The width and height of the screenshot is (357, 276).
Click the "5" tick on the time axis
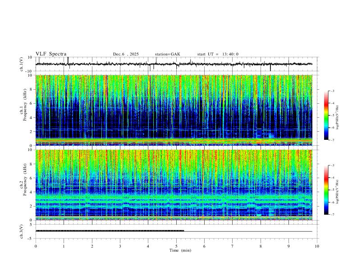pos(176,246)
